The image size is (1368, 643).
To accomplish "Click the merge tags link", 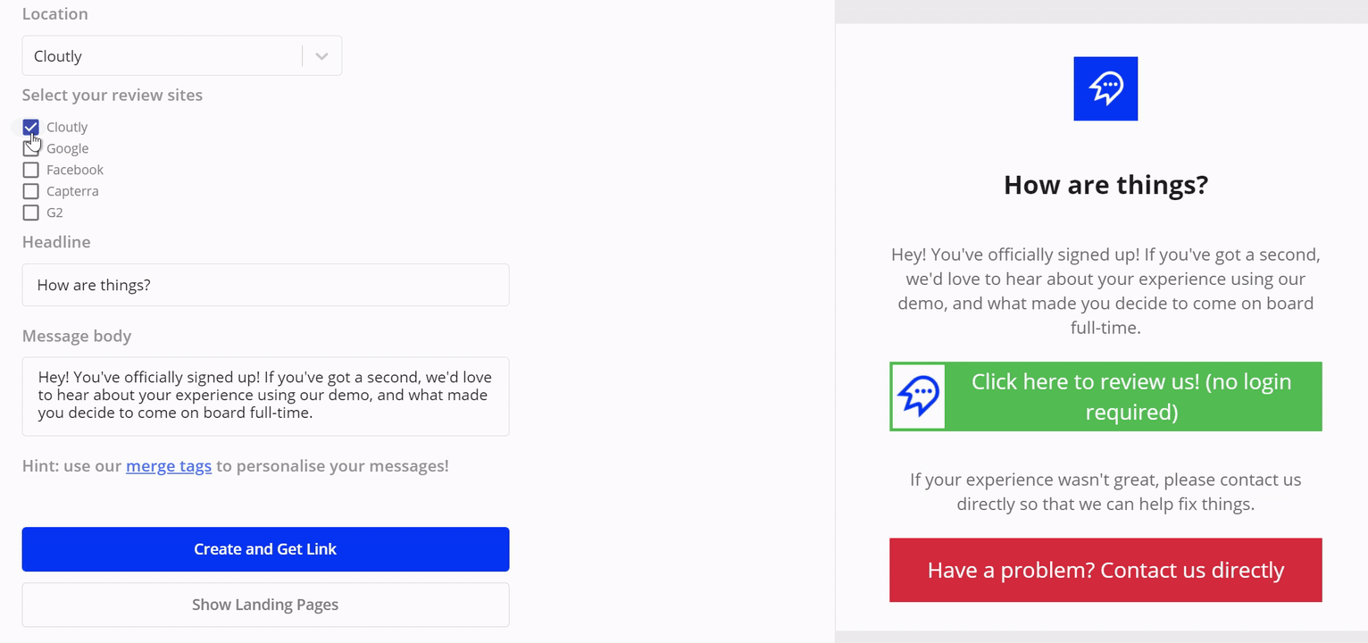I will [169, 465].
